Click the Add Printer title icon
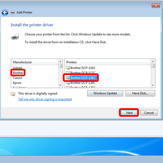163x163 pixels. [x=13, y=12]
